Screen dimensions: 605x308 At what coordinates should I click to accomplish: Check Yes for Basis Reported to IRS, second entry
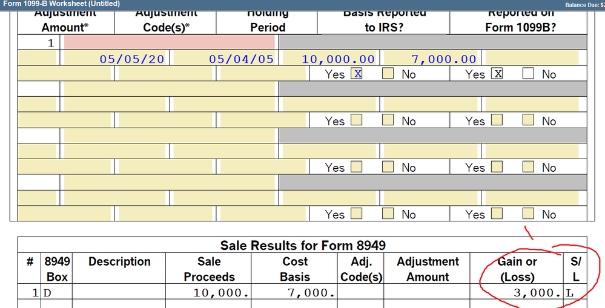click(357, 120)
